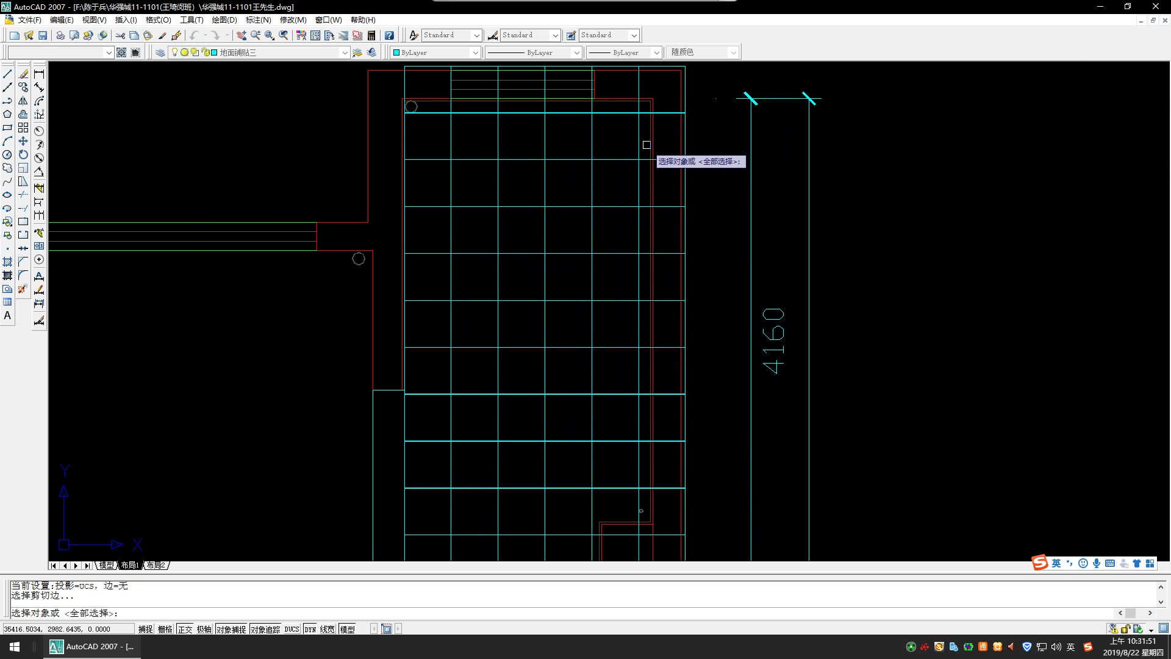
Task: Select the Mirror tool
Action: [x=23, y=101]
